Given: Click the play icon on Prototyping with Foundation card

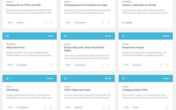Looking at the screenshot, I should 103,23.
